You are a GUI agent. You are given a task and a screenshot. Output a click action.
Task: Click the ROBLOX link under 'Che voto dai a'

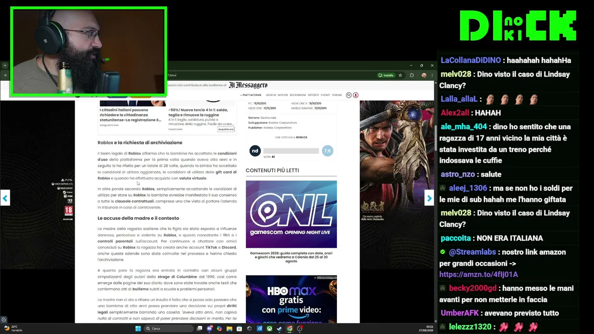302,137
